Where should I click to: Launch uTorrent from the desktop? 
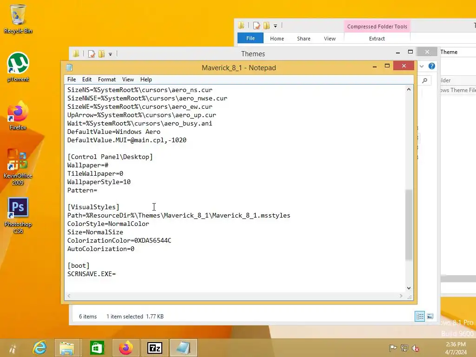click(18, 67)
